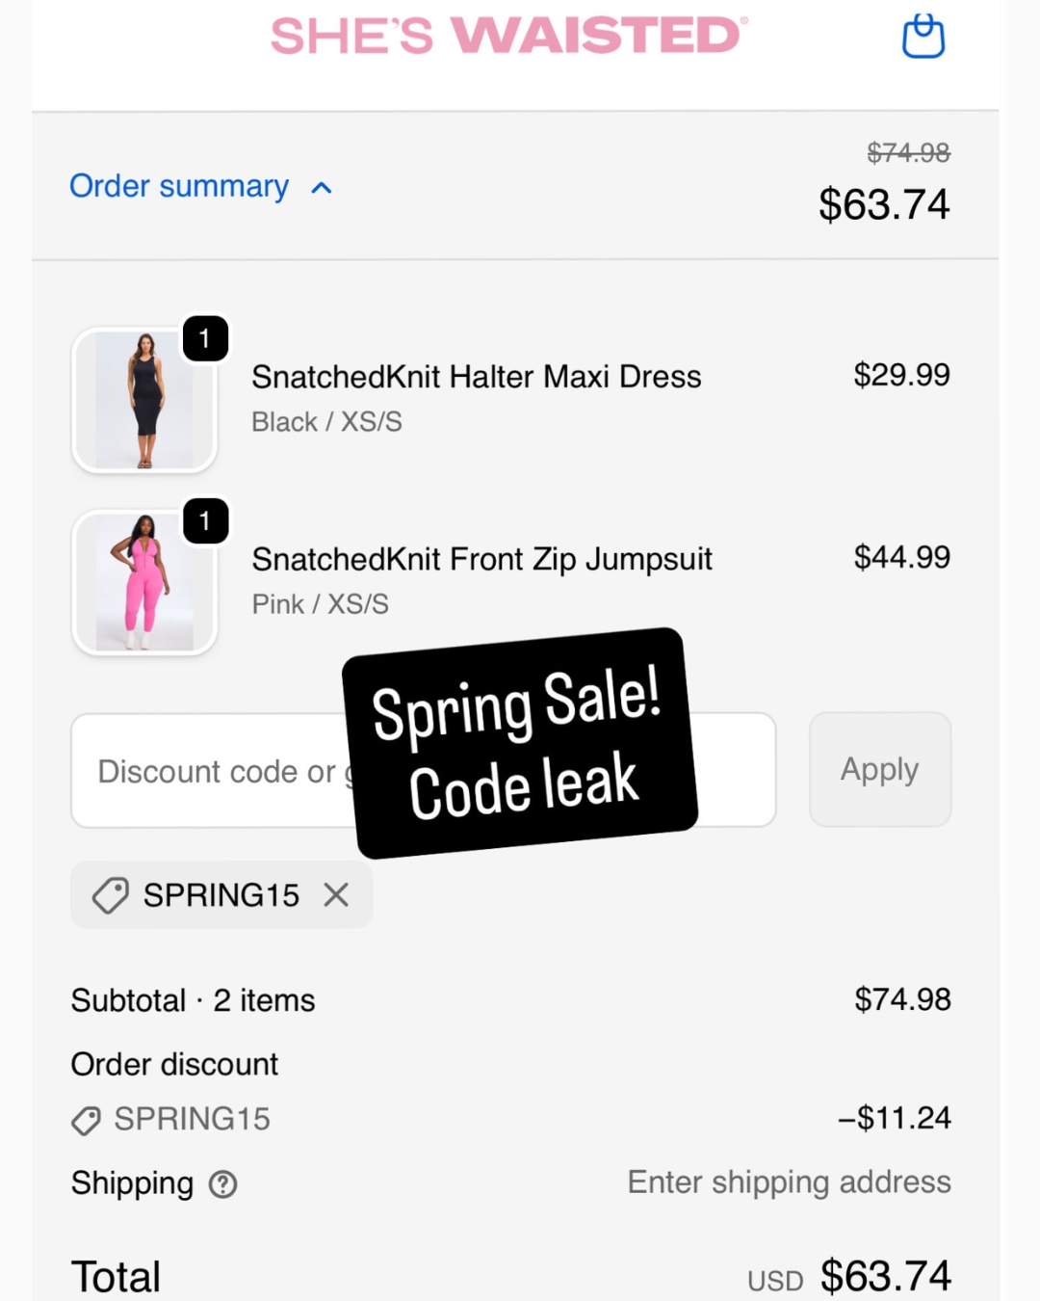Click the Subtotal 2 items row
1040x1301 pixels.
click(x=511, y=1000)
